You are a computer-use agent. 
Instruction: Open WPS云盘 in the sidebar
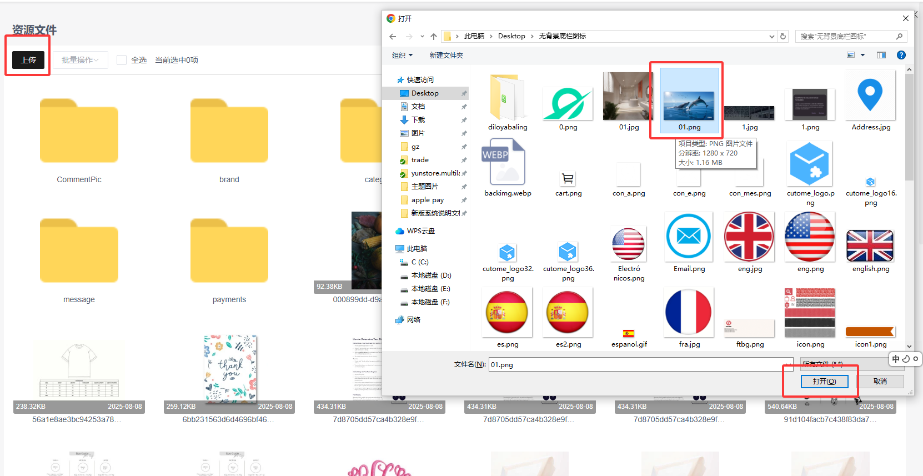(x=420, y=231)
